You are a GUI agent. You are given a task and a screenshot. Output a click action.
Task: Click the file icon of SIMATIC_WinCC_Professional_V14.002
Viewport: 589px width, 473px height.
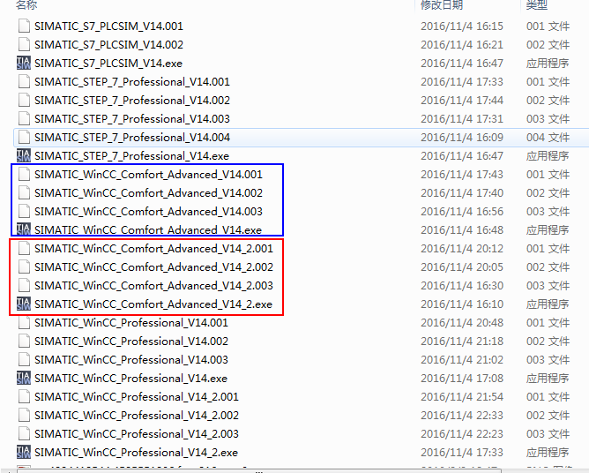(24, 341)
